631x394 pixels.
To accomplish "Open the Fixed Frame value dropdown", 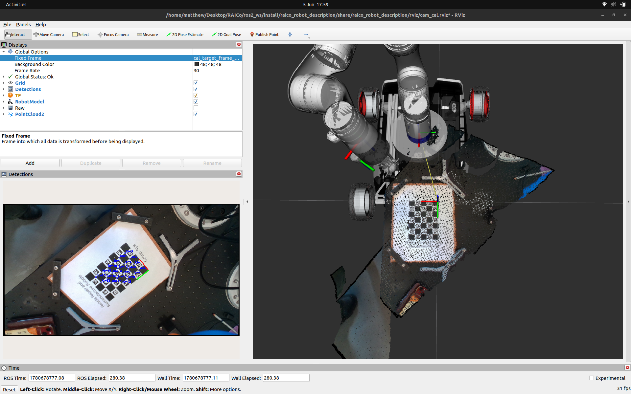I will pyautogui.click(x=217, y=58).
